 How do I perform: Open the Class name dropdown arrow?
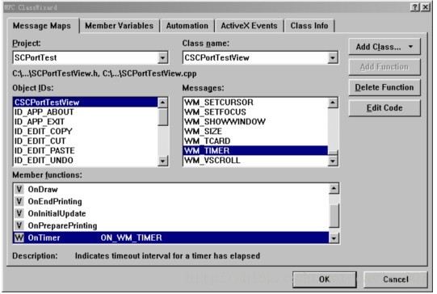tap(333, 57)
